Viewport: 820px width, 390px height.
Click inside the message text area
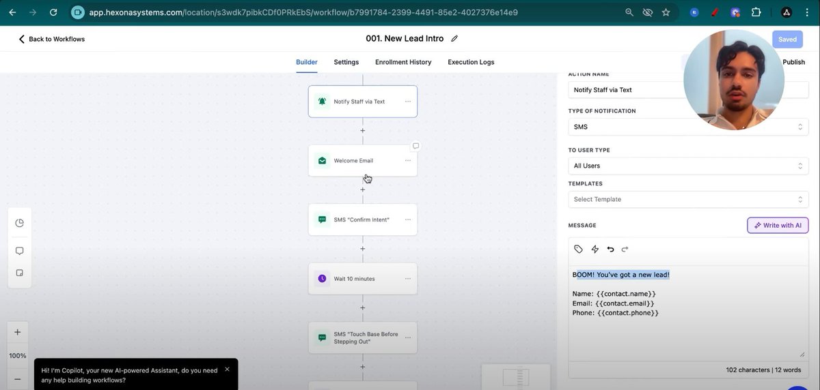[x=688, y=312]
